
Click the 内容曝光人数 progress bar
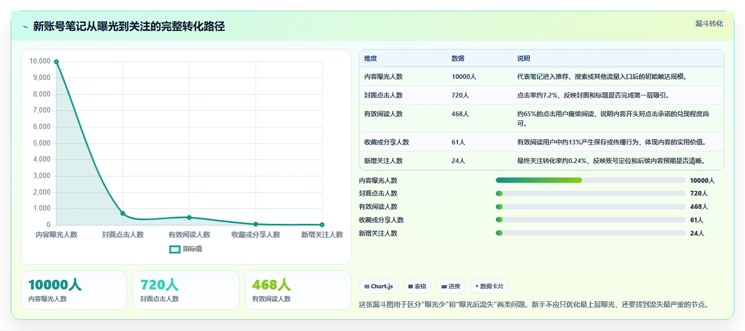pyautogui.click(x=591, y=180)
